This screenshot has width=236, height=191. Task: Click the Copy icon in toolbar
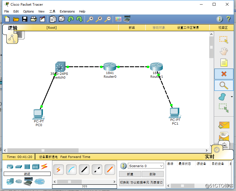pos(53,19)
